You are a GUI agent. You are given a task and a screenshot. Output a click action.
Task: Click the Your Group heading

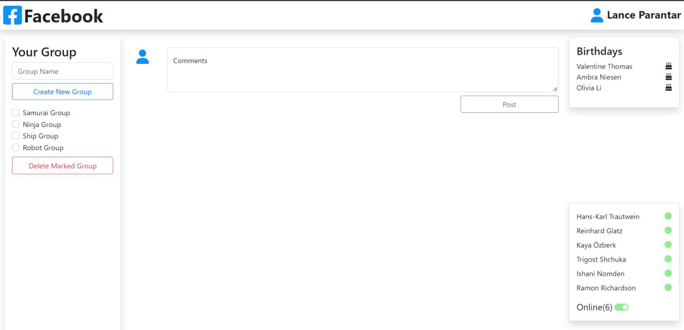click(x=44, y=52)
